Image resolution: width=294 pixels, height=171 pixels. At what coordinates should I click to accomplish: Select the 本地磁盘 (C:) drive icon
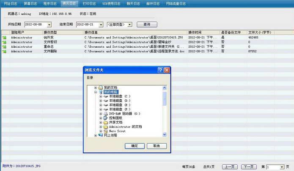pos(106,96)
